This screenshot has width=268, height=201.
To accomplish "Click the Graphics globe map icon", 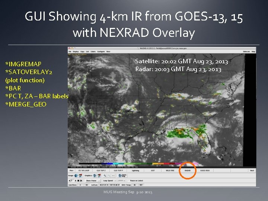I will click(95, 176).
